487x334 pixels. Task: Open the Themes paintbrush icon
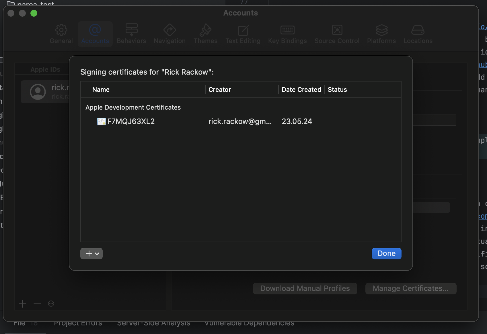(205, 30)
